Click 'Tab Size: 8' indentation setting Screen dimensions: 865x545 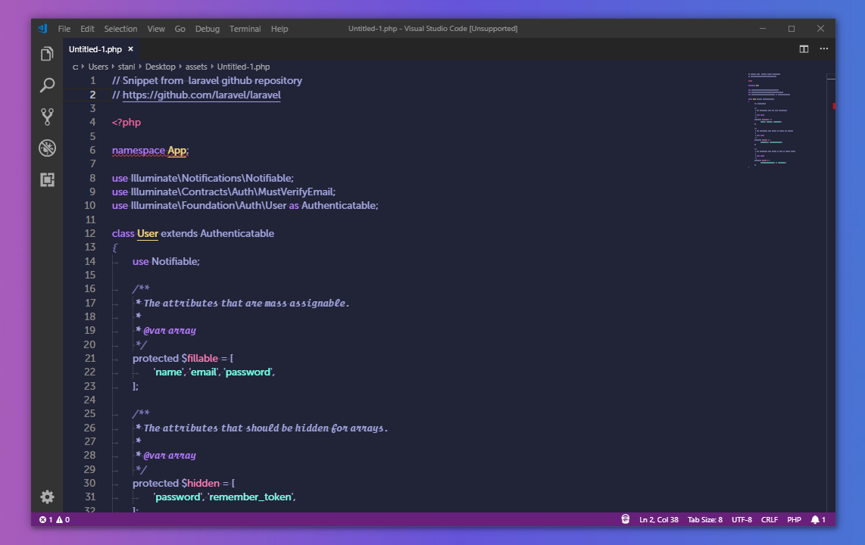coord(704,520)
